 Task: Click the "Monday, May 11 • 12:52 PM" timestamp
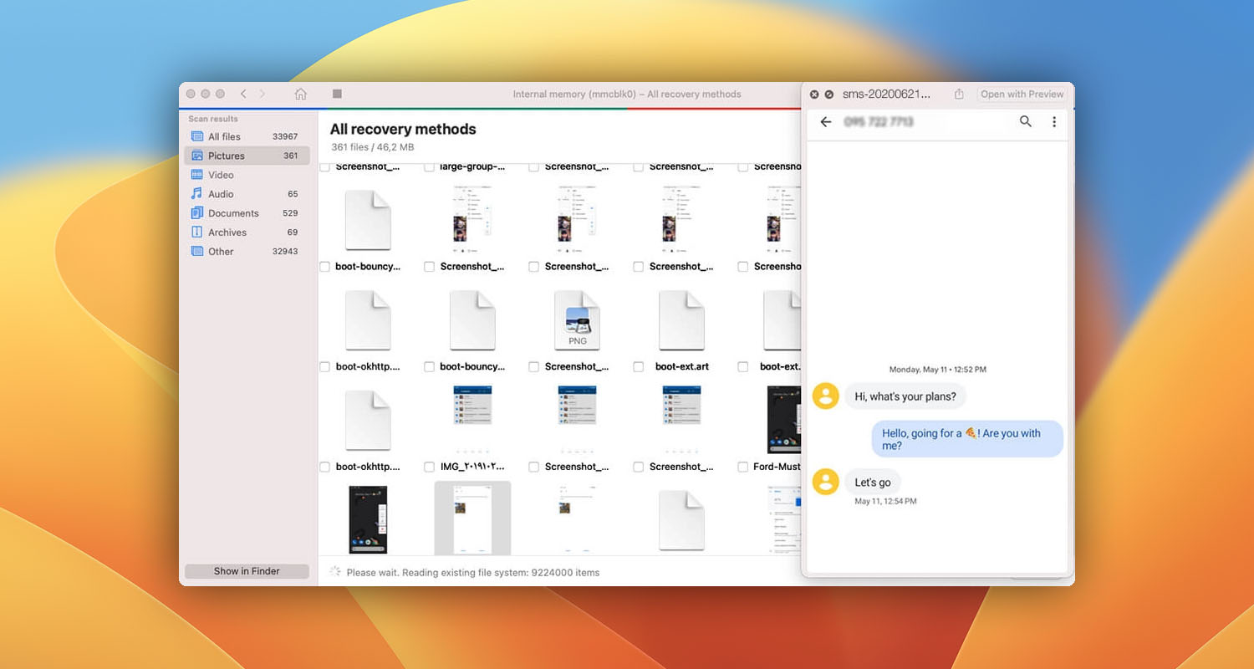(937, 370)
